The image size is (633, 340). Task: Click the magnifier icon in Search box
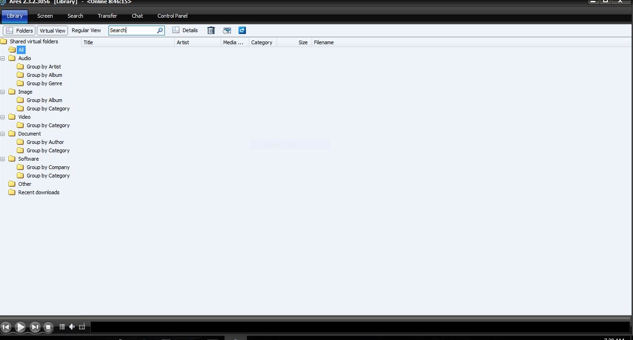click(160, 30)
